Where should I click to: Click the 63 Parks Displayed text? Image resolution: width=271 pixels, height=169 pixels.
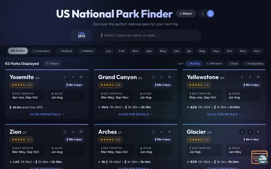click(x=22, y=64)
